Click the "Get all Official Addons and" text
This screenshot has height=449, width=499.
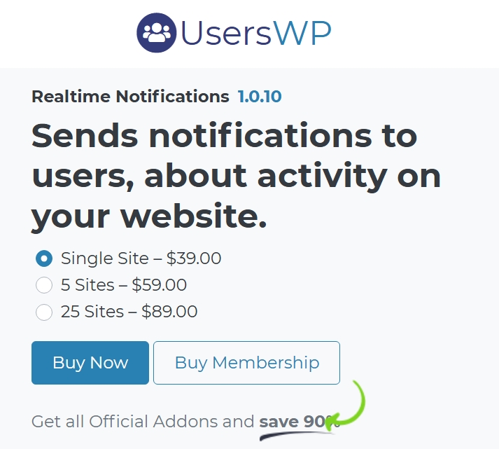(143, 422)
